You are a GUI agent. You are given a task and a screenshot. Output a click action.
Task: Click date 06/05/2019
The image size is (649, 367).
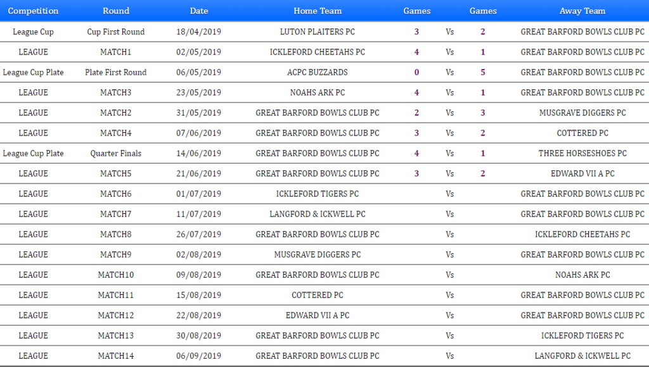pyautogui.click(x=198, y=72)
